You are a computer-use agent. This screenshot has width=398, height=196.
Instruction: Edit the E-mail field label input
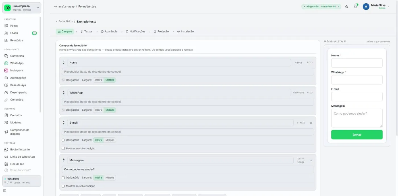click(x=180, y=123)
